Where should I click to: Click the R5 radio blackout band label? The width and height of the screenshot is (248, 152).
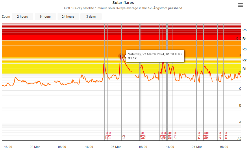(244, 30)
